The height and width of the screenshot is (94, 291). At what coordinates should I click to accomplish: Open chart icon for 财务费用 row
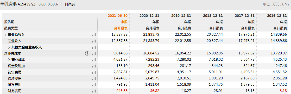pyautogui.click(x=94, y=91)
